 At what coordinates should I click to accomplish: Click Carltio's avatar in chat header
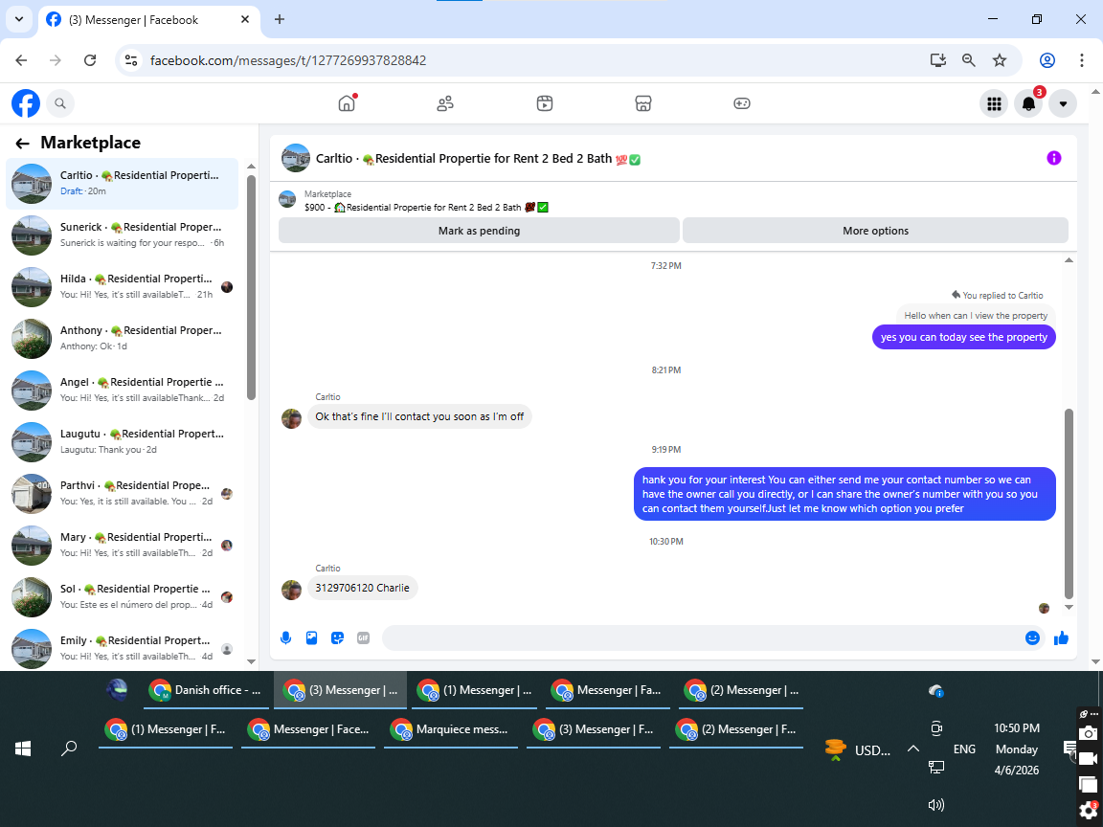(296, 158)
